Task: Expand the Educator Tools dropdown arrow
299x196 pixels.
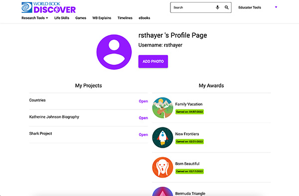Action: click(276, 7)
